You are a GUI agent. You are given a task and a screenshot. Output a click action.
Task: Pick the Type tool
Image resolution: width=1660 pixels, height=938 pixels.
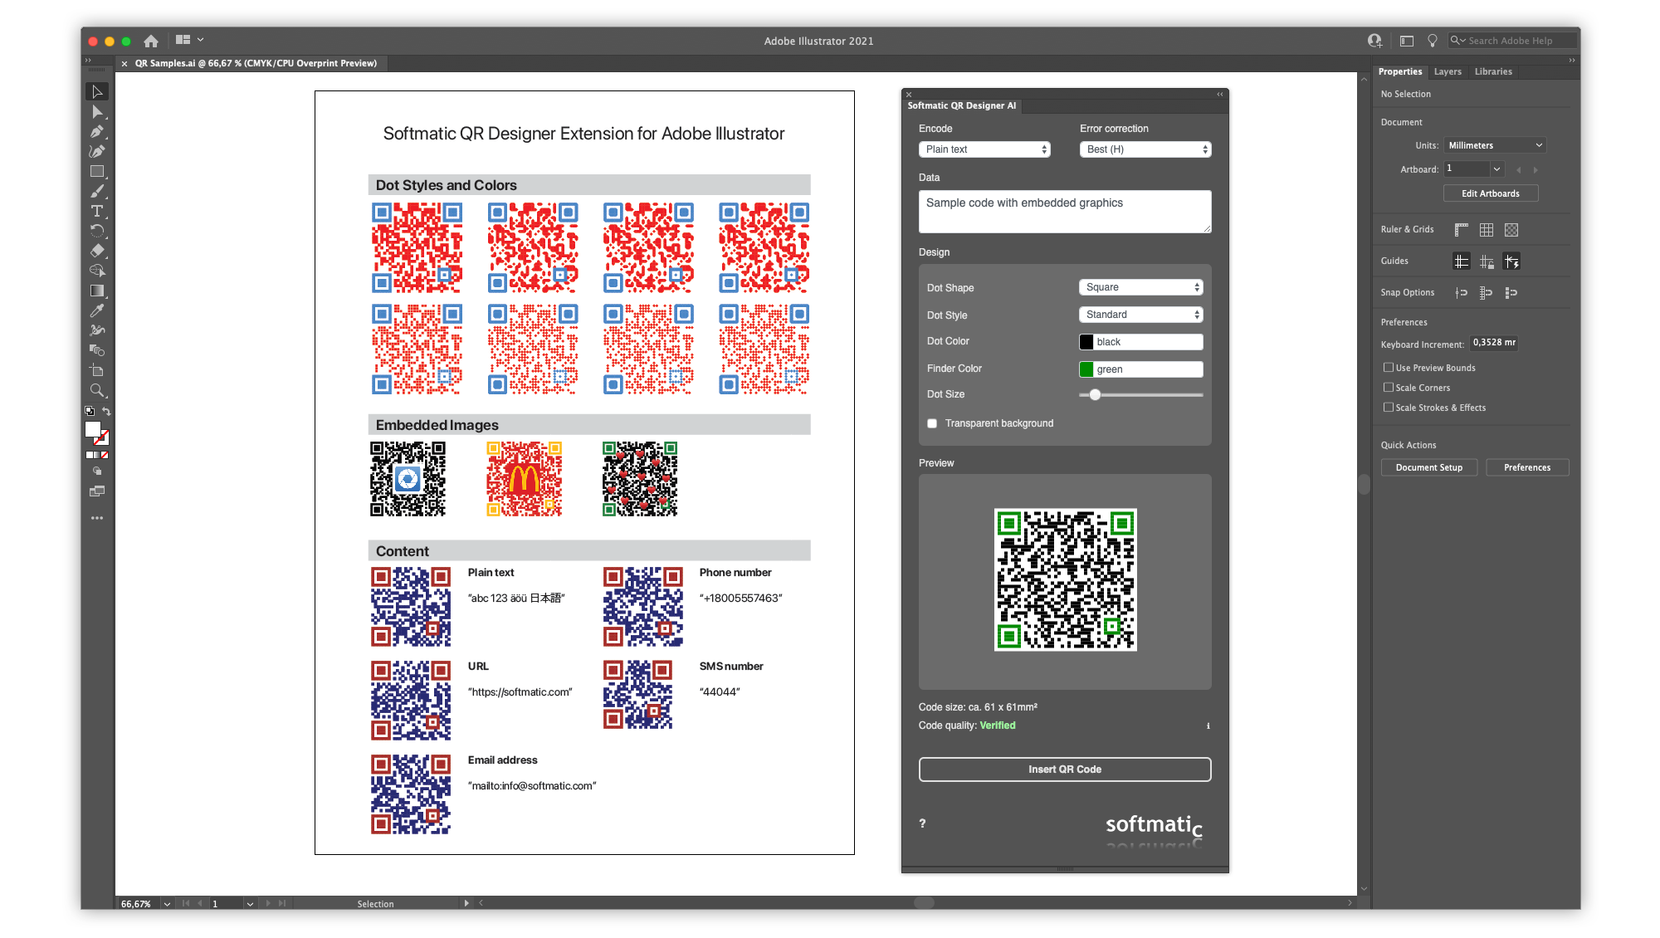[97, 213]
